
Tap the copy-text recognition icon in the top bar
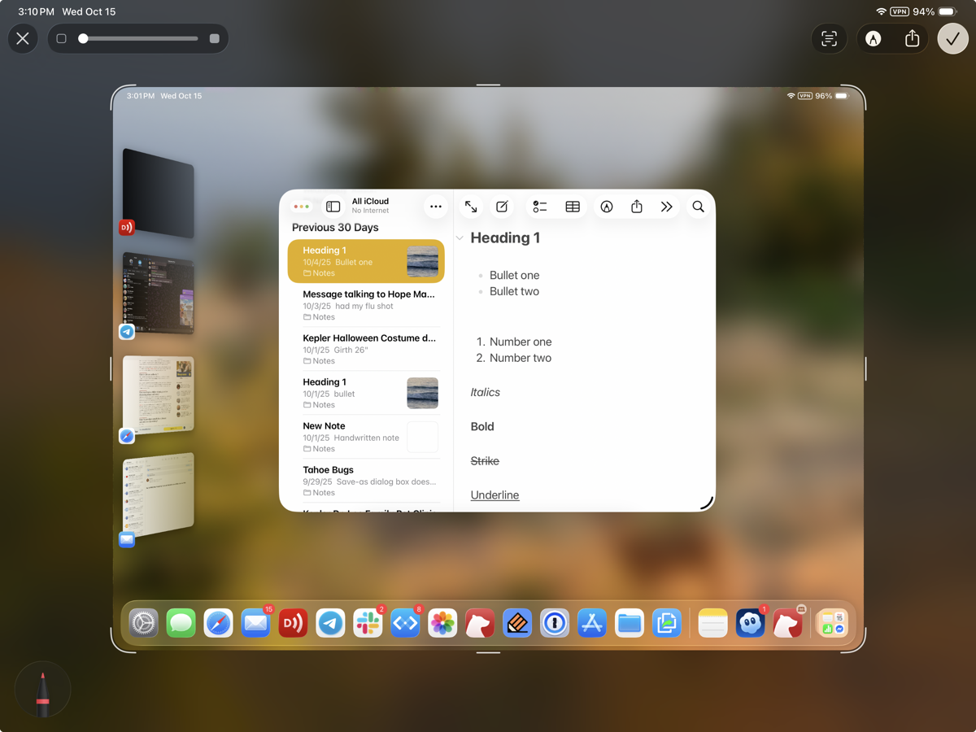(x=828, y=38)
